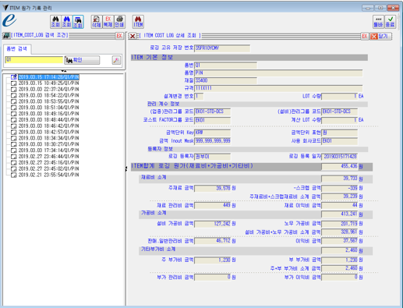Click the LOT 수량 field
Screen dimensions: 403x308
coord(339,97)
